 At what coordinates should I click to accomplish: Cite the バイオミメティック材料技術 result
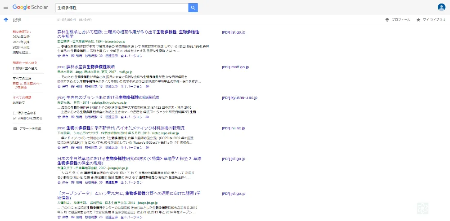tap(76, 148)
